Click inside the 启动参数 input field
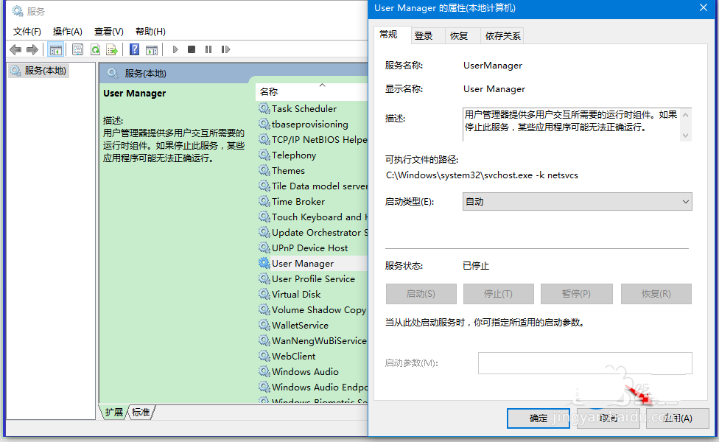Image resolution: width=719 pixels, height=442 pixels. tap(584, 362)
